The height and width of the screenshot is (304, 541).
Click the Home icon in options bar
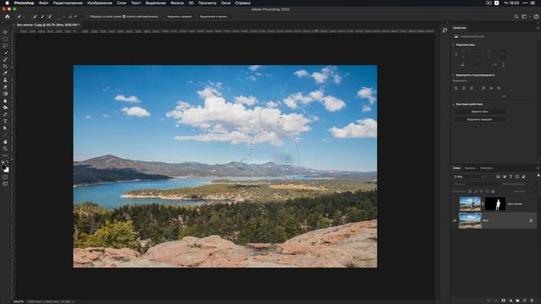pyautogui.click(x=8, y=17)
